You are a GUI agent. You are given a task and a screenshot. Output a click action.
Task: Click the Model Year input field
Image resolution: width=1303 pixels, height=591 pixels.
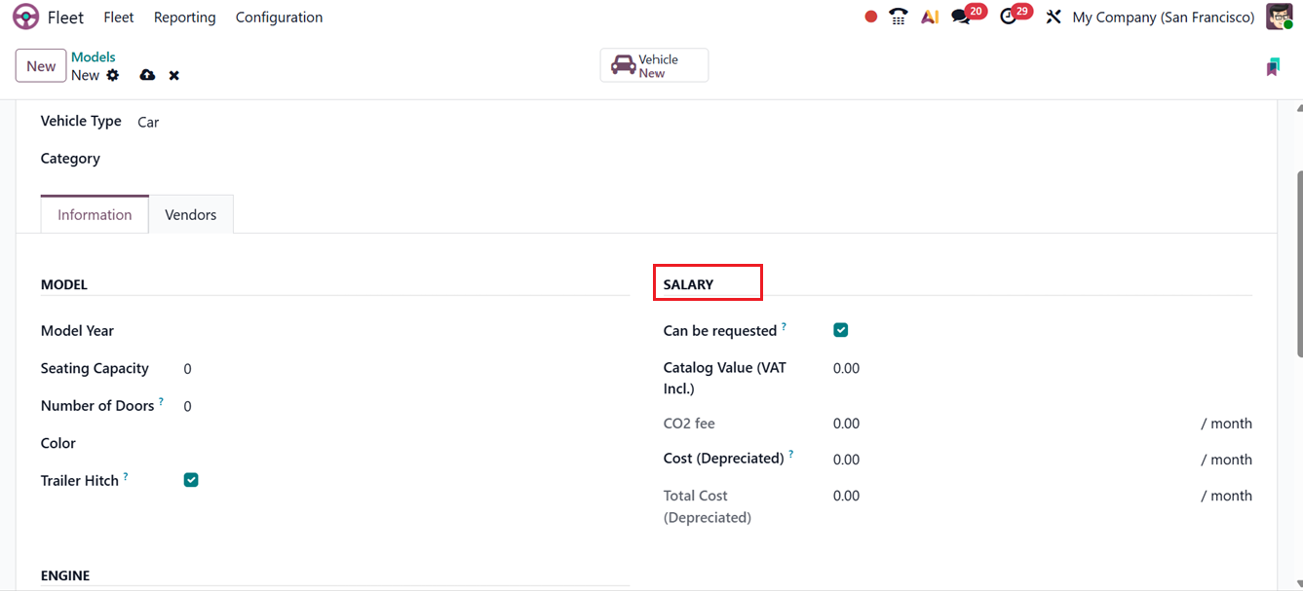(405, 331)
